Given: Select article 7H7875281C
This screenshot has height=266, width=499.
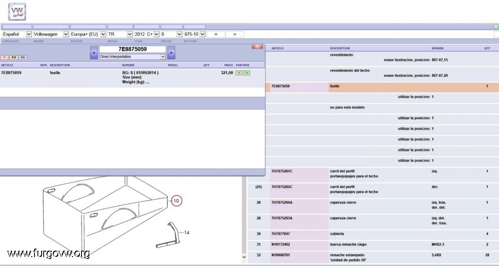Looking at the screenshot, I should point(282,171).
